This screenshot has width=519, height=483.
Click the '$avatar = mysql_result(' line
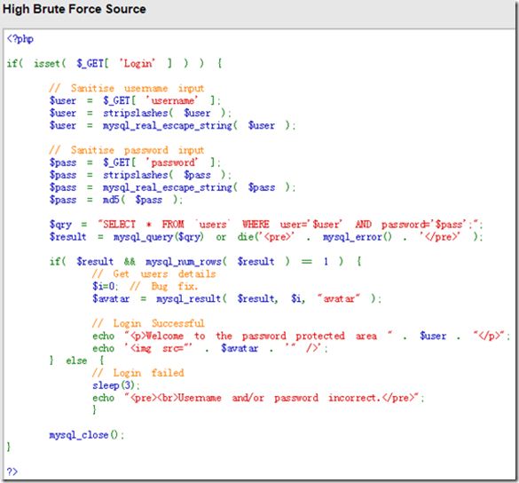pyautogui.click(x=237, y=299)
